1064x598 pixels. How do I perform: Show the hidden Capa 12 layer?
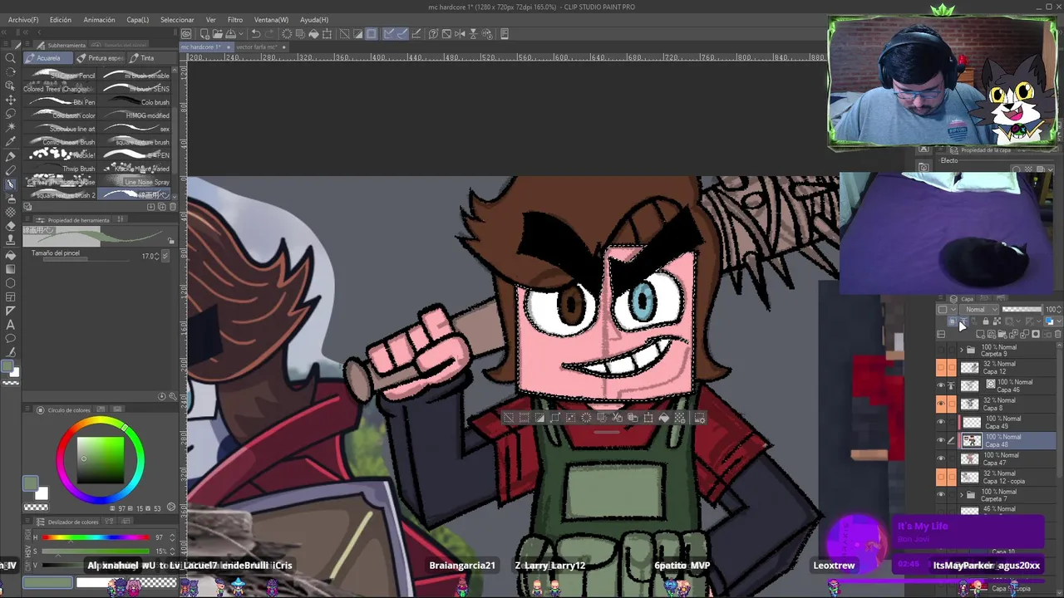click(x=941, y=367)
